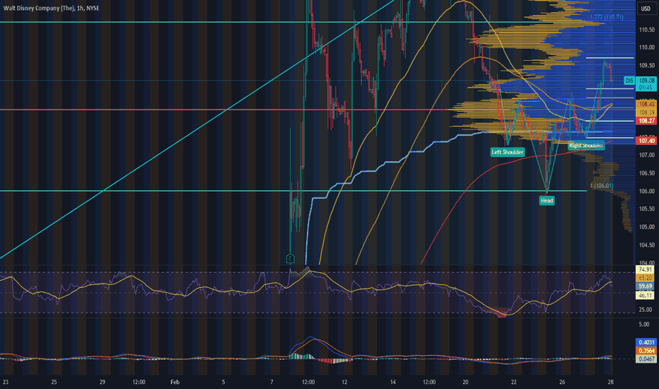The image size is (659, 389).
Task: Click the 105.50 price axis tick
Action: click(x=646, y=209)
